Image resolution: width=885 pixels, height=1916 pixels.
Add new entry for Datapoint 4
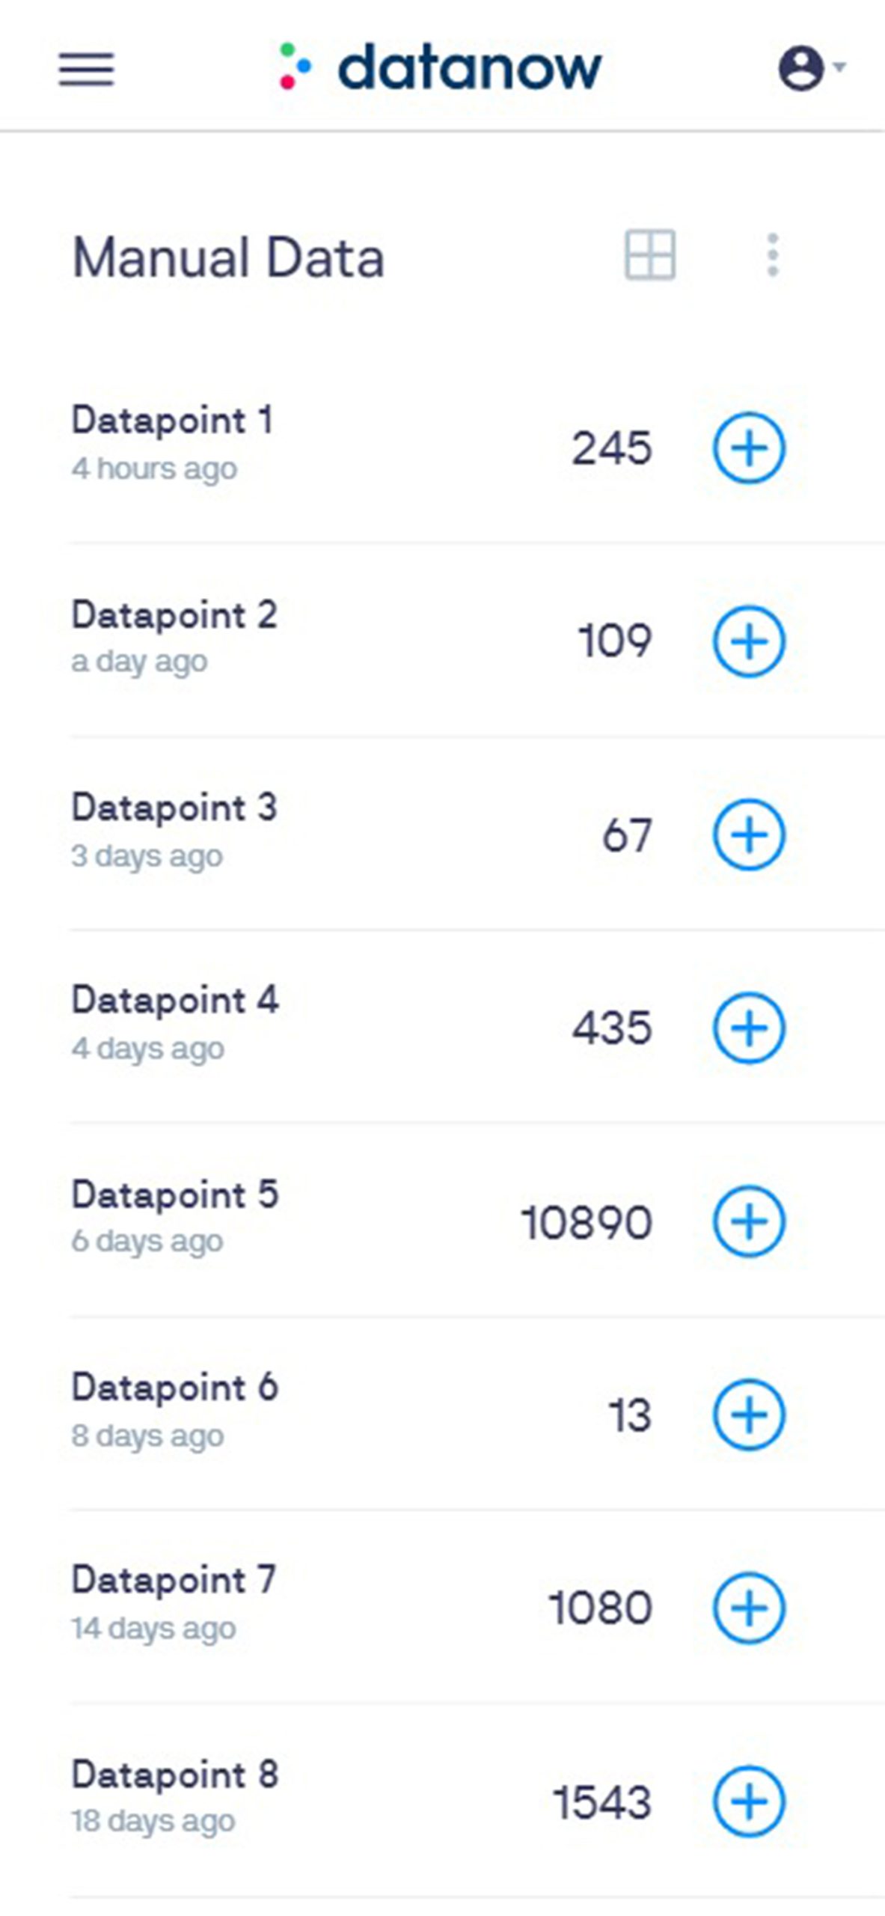click(x=749, y=1028)
